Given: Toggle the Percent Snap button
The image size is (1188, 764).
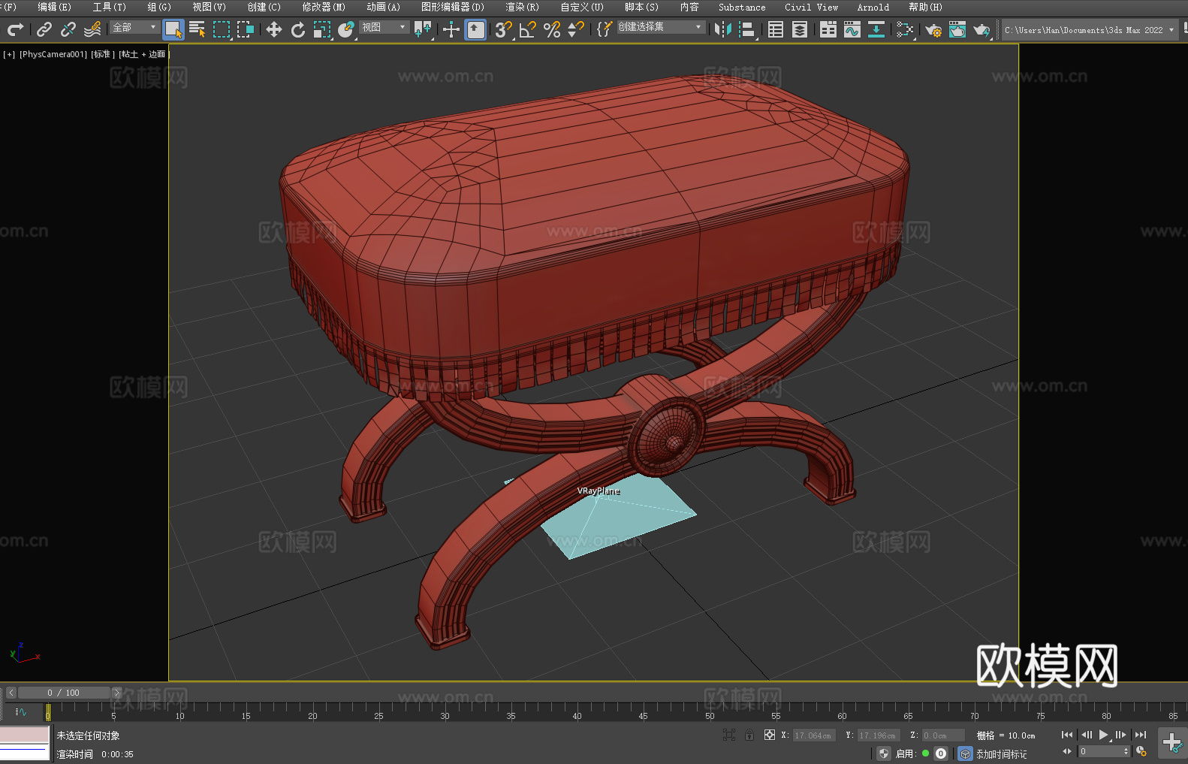Looking at the screenshot, I should [x=552, y=29].
